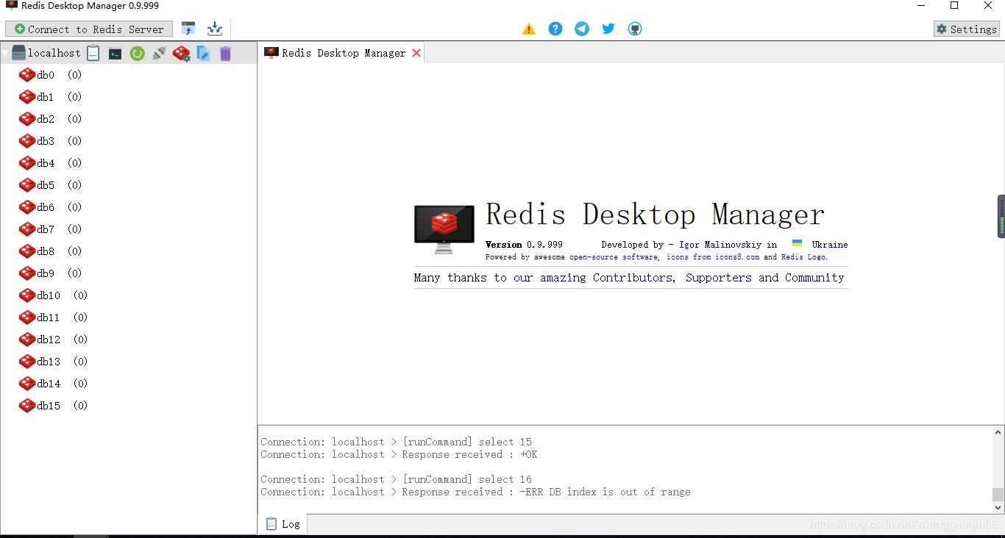This screenshot has height=538, width=1005.
Task: Click the log panel scrollbar thumb
Action: pos(998,495)
